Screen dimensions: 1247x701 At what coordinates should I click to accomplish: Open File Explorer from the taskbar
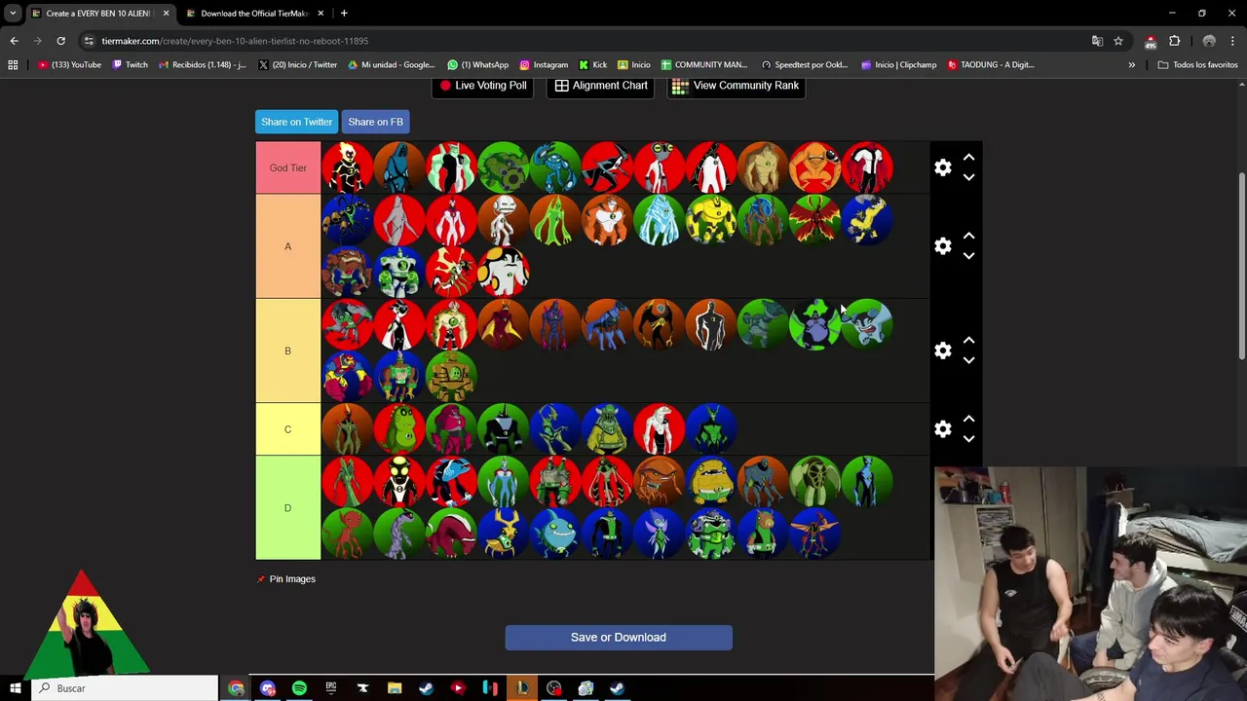pyautogui.click(x=395, y=688)
